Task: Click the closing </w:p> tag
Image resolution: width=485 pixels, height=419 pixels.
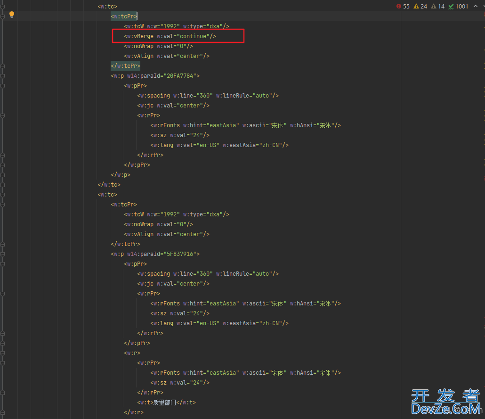Action: click(x=121, y=175)
